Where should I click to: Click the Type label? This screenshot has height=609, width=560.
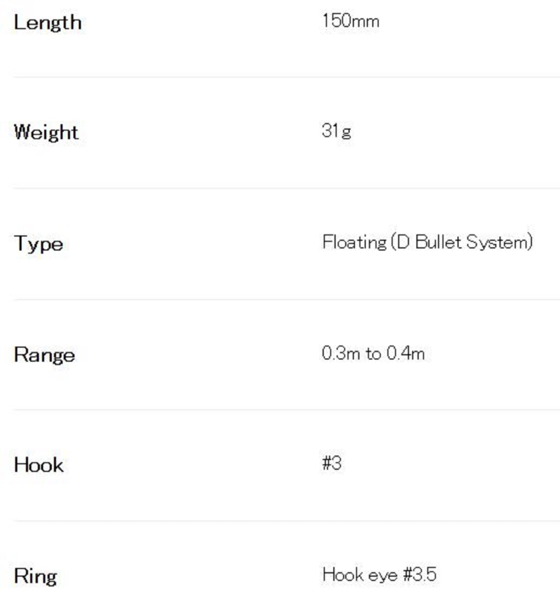point(39,244)
